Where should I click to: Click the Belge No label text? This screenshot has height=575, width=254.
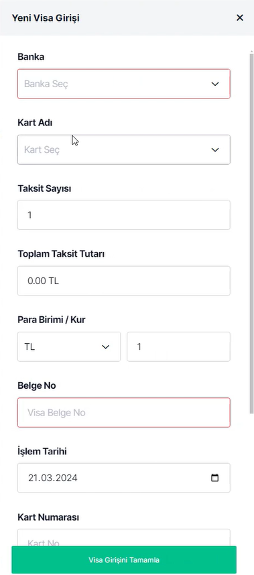click(37, 385)
